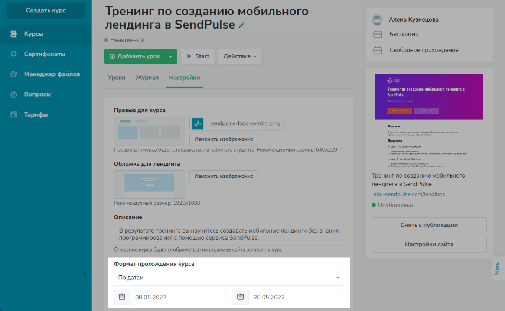Click the Вопросы question mark icon

pyautogui.click(x=14, y=94)
